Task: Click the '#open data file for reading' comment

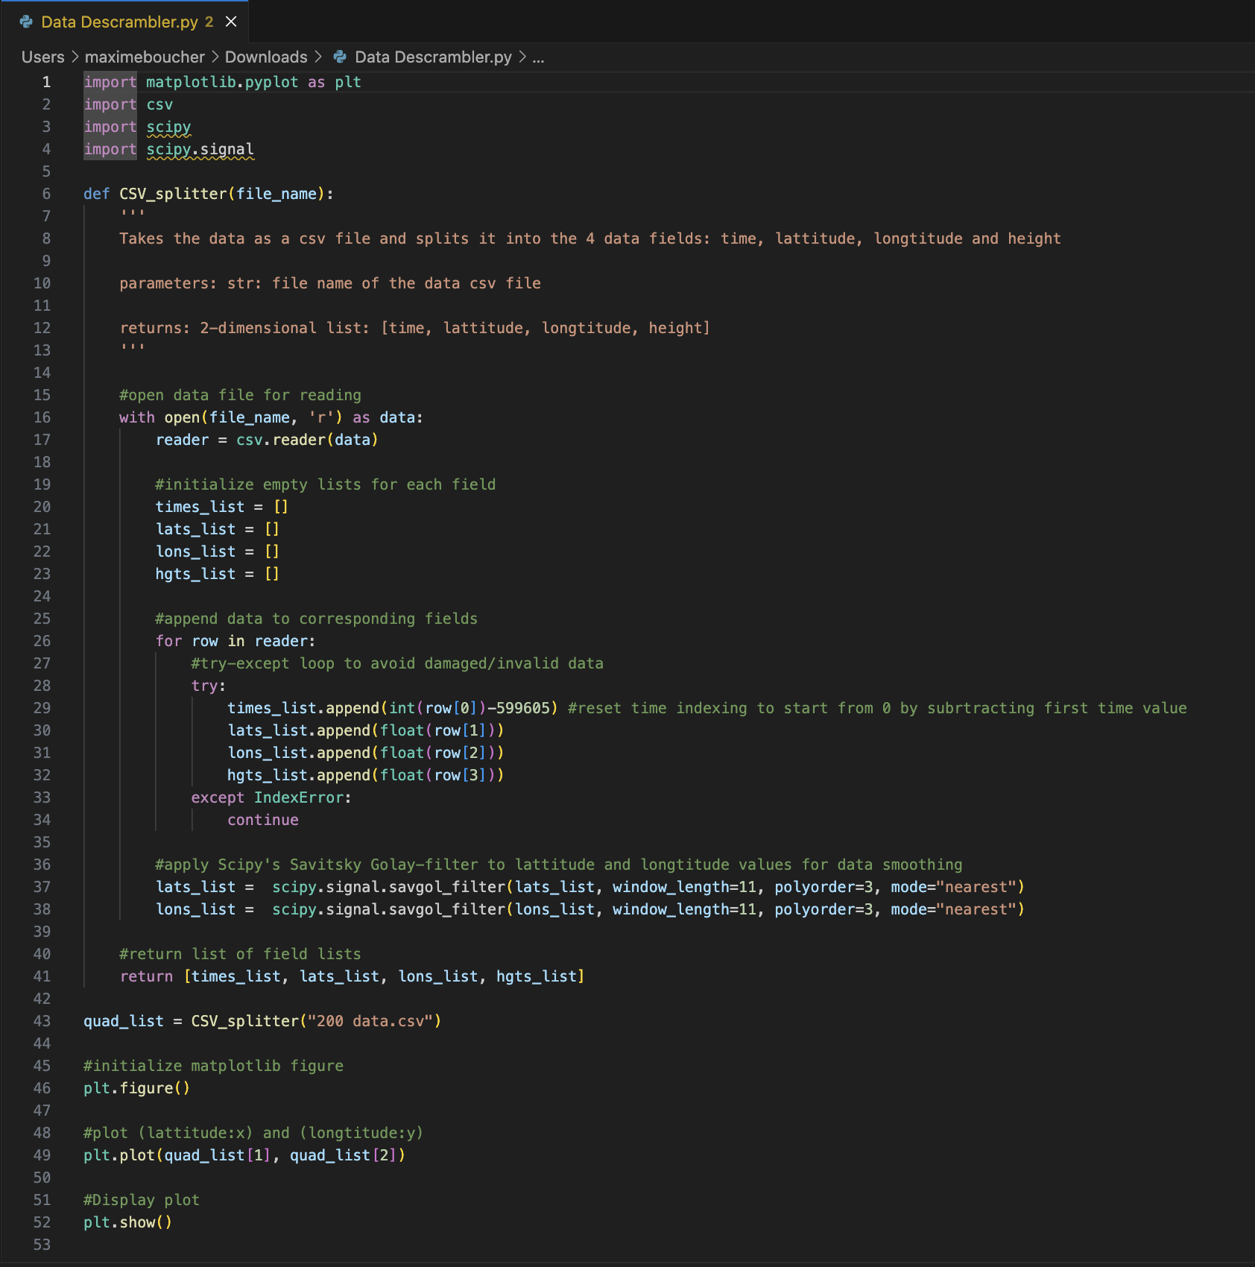Action: 240,395
